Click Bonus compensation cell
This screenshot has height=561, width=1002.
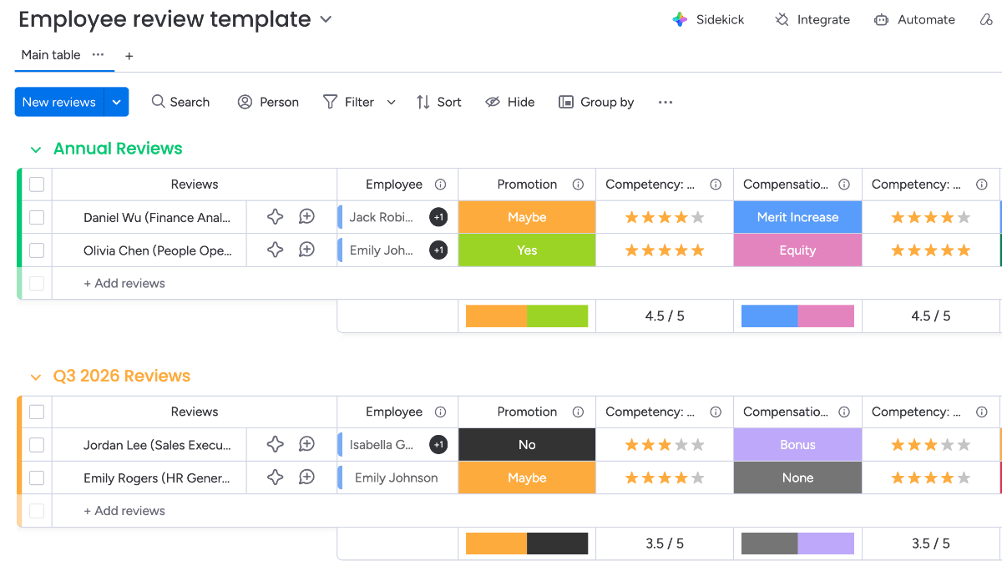coord(797,444)
